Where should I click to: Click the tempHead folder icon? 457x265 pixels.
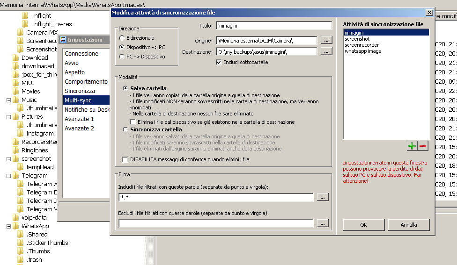point(21,167)
